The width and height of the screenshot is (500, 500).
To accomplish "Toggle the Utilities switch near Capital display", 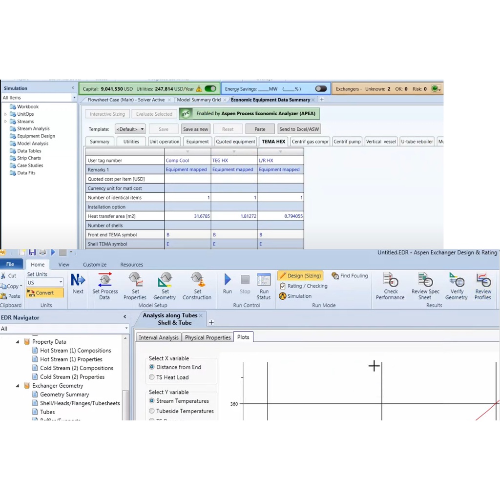I will click(209, 89).
